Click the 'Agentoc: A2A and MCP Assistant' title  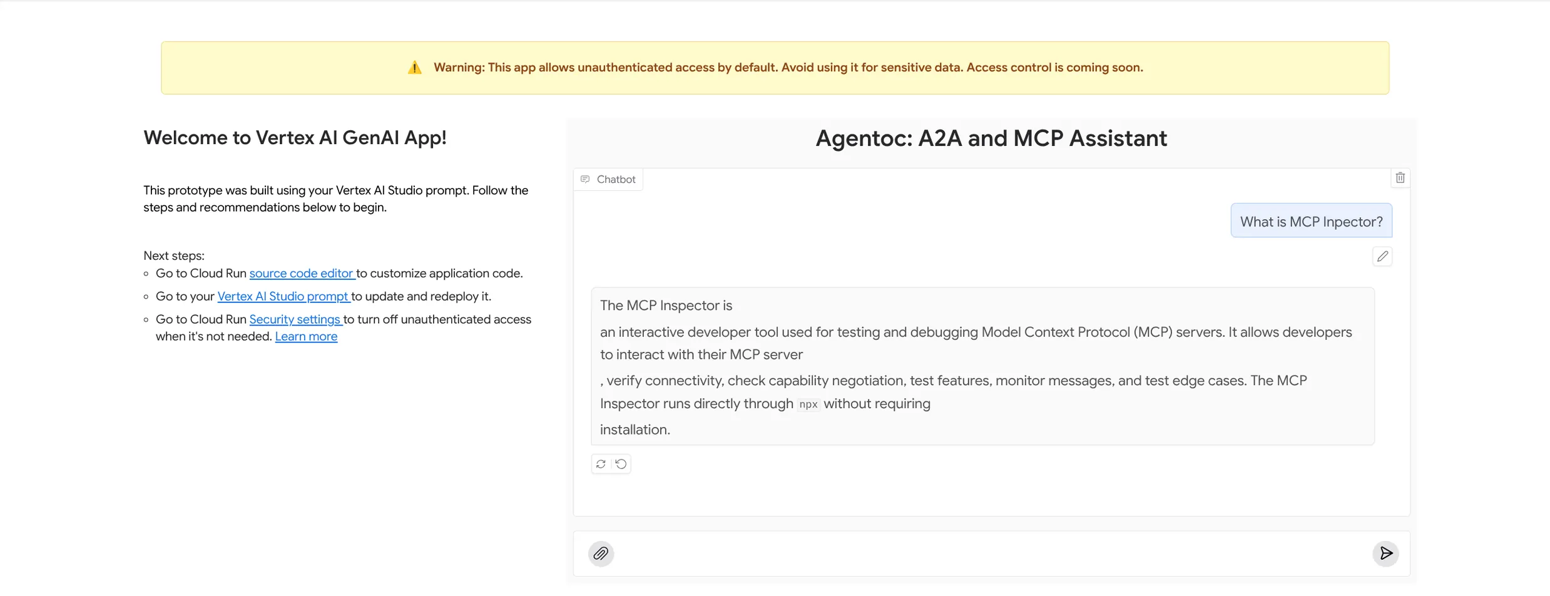[991, 138]
